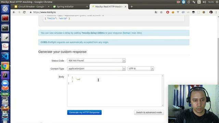Open the Chrome three-dot menu
This screenshot has height=123, width=219.
216,12
